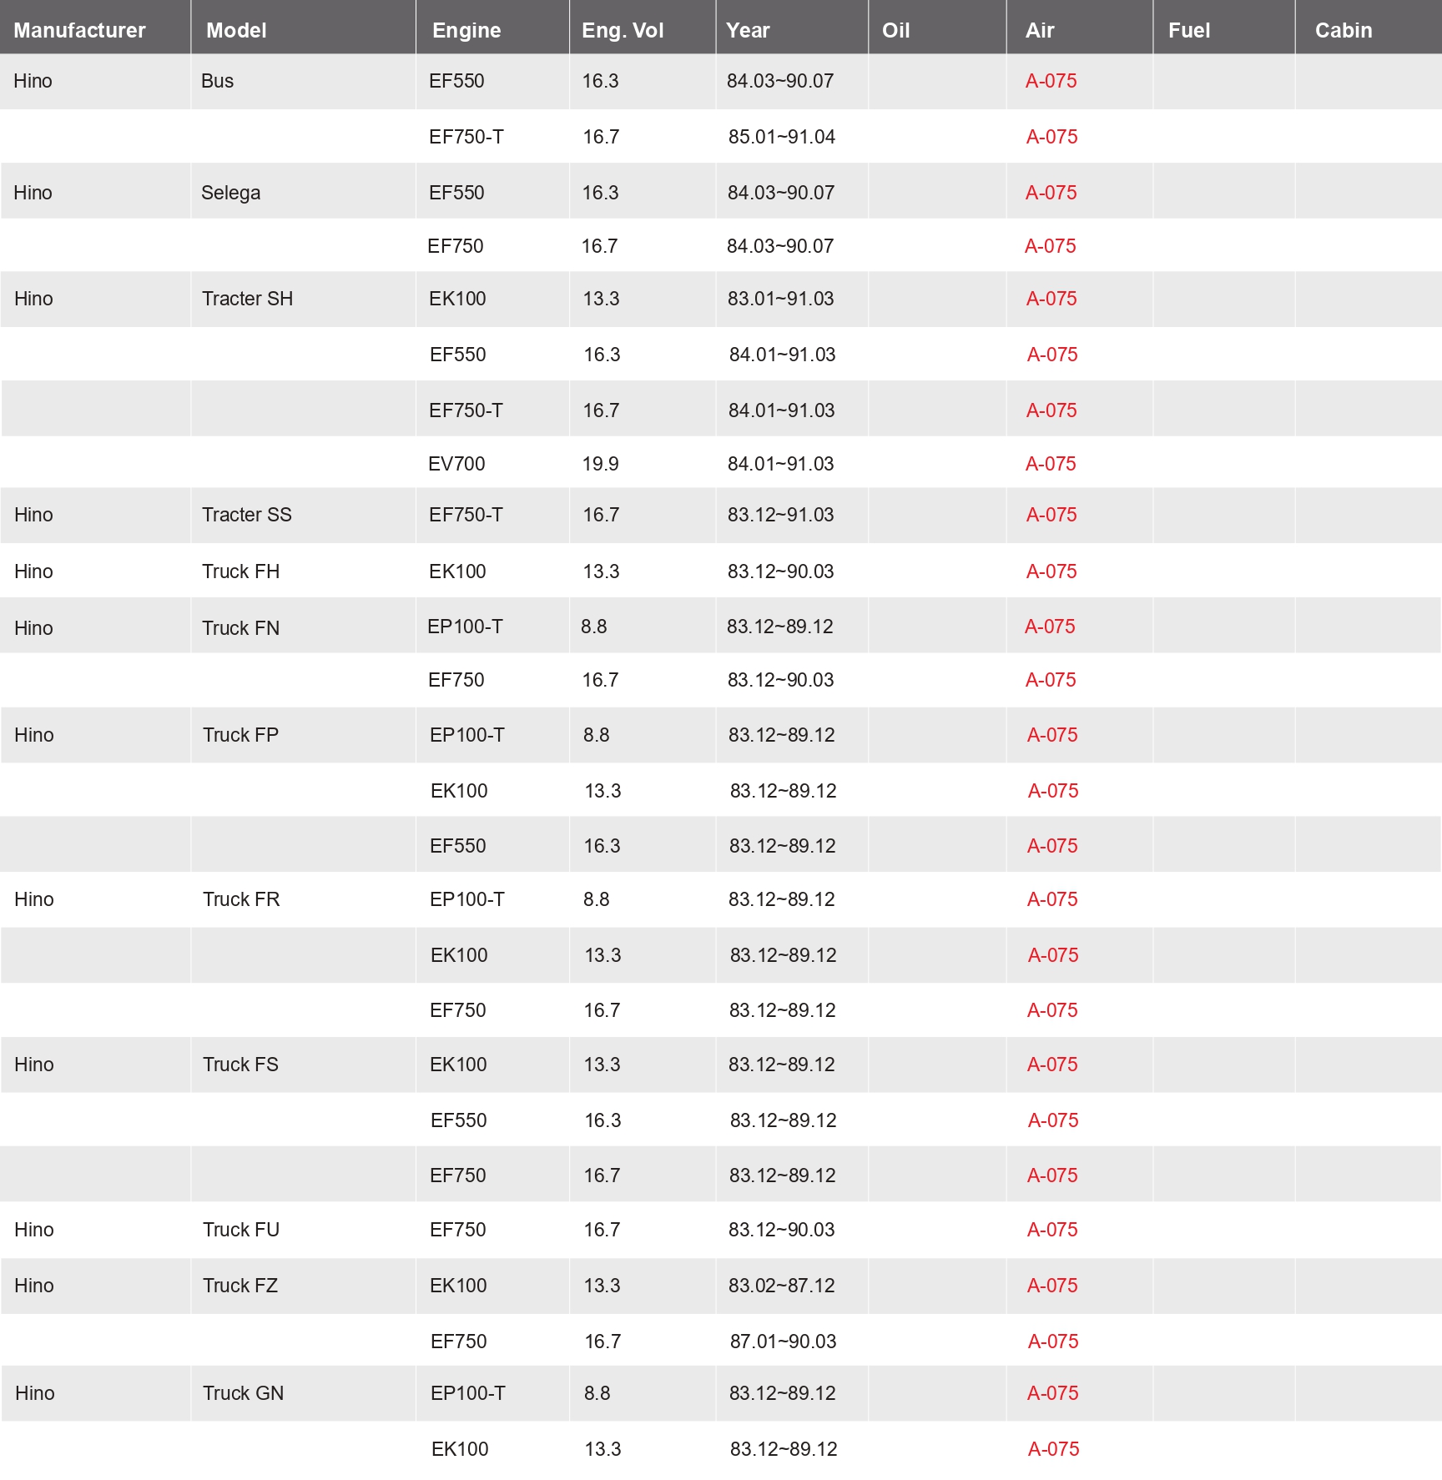The width and height of the screenshot is (1442, 1480).
Task: Select the Selega model cell
Action: (x=230, y=193)
